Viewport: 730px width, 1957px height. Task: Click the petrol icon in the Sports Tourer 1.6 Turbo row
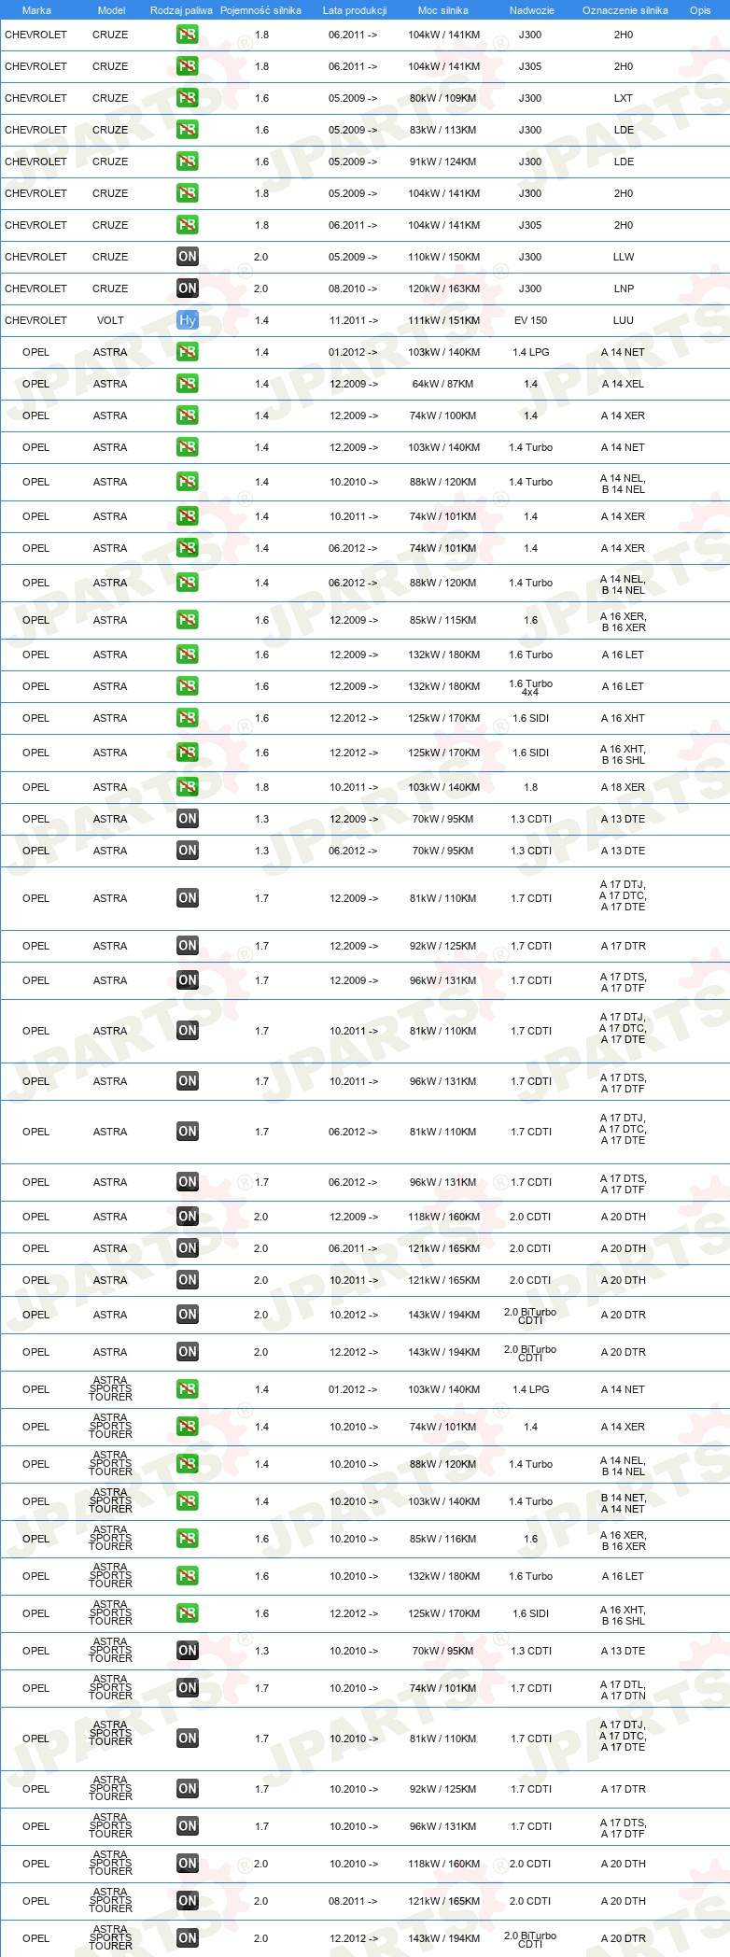pyautogui.click(x=188, y=1576)
